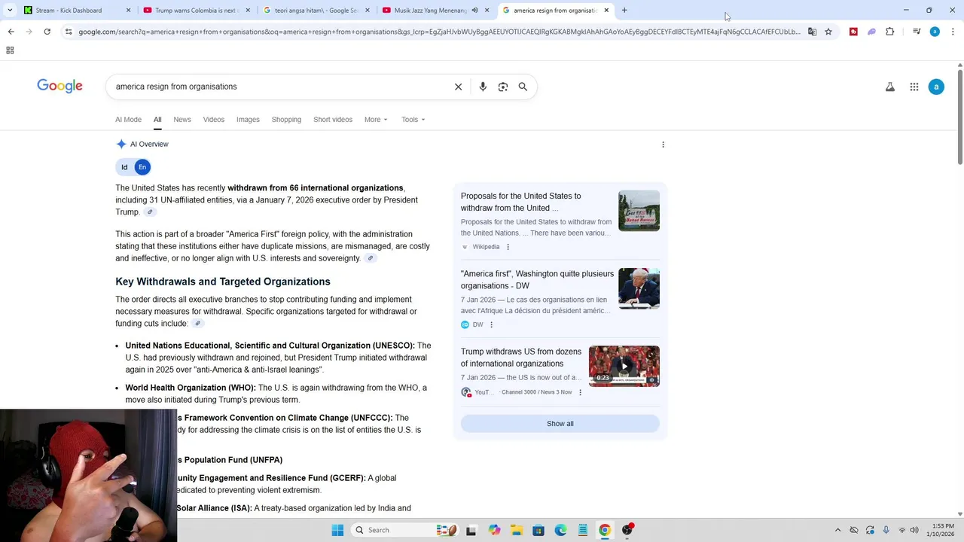
Task: Translate this page icon in address bar
Action: [812, 32]
